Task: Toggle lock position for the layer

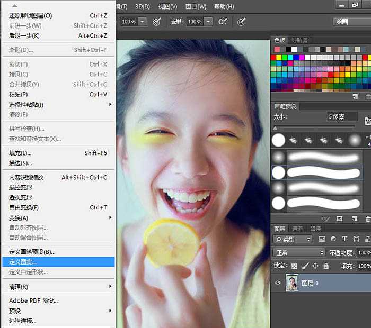Action: (315, 266)
